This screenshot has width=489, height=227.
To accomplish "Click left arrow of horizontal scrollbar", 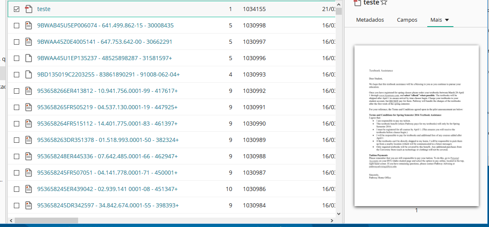I will [11, 220].
